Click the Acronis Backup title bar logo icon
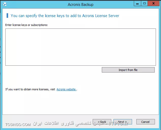The height and width of the screenshot is (130, 161). pos(5,4)
